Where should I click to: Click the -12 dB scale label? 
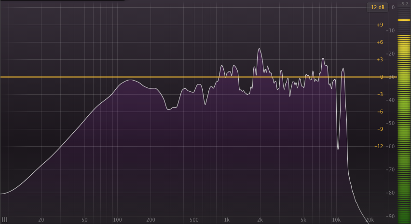[x=379, y=146]
